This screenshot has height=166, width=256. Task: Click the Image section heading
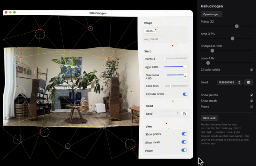click(148, 23)
